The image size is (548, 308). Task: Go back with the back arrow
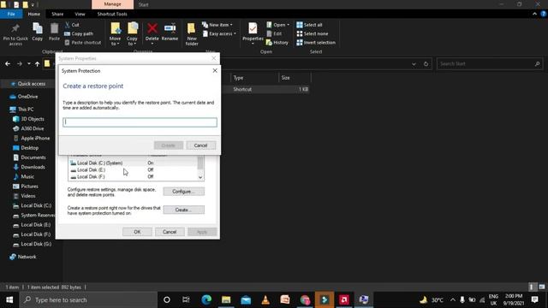coord(8,64)
